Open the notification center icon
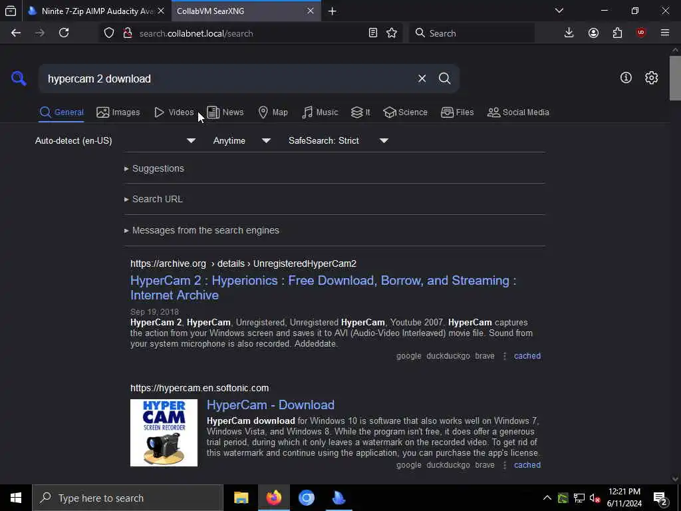Viewport: 681px width, 511px height. [660, 499]
